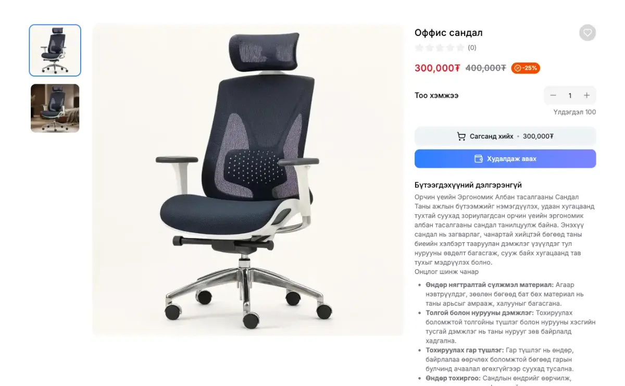Image resolution: width=625 pixels, height=386 pixels.
Task: Increase quantity with the plus icon
Action: [x=586, y=95]
